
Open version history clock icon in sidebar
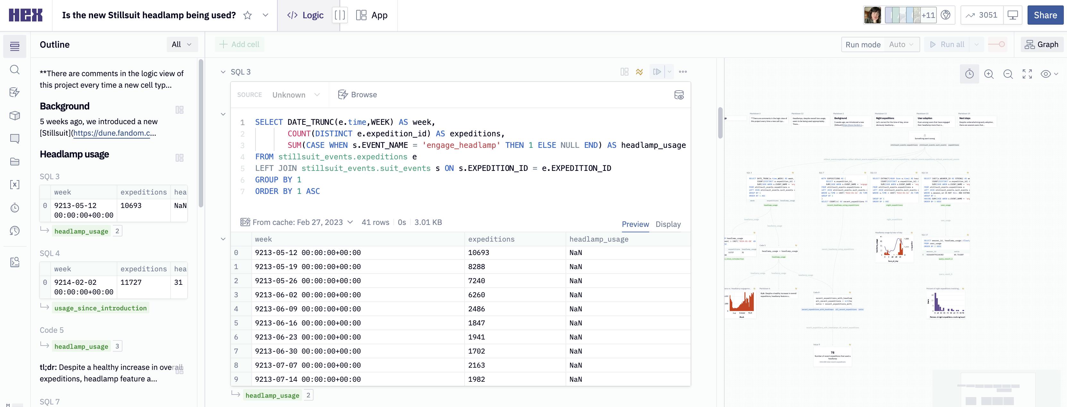[x=14, y=231]
